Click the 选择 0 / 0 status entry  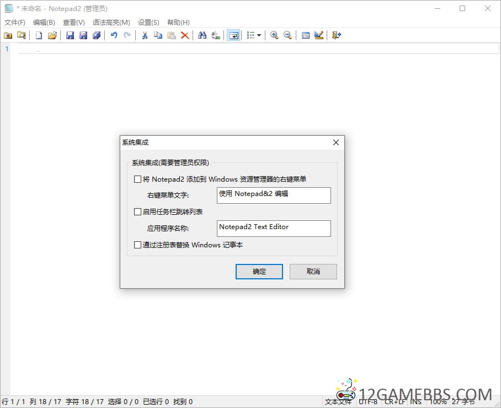pos(123,401)
